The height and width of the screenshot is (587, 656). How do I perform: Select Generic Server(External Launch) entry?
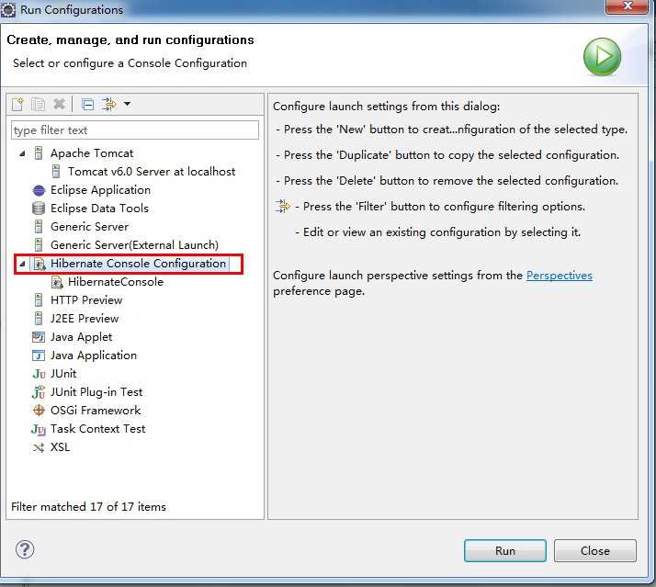(x=134, y=245)
